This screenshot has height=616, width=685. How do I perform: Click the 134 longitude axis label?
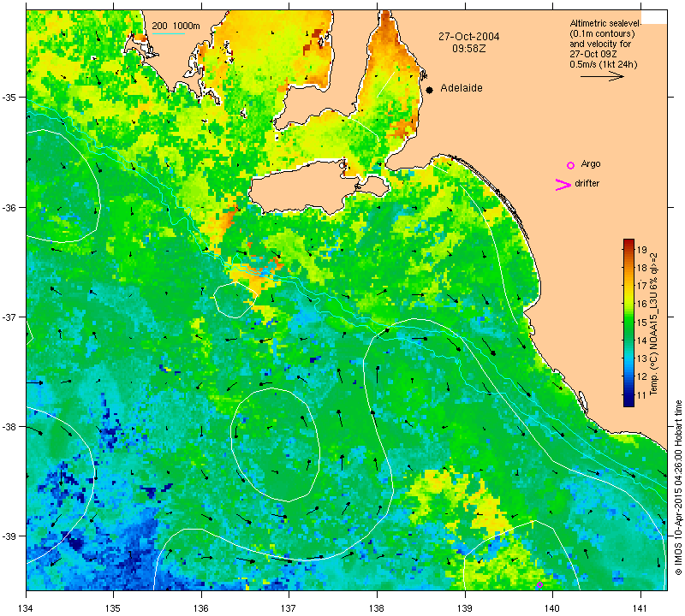point(26,607)
